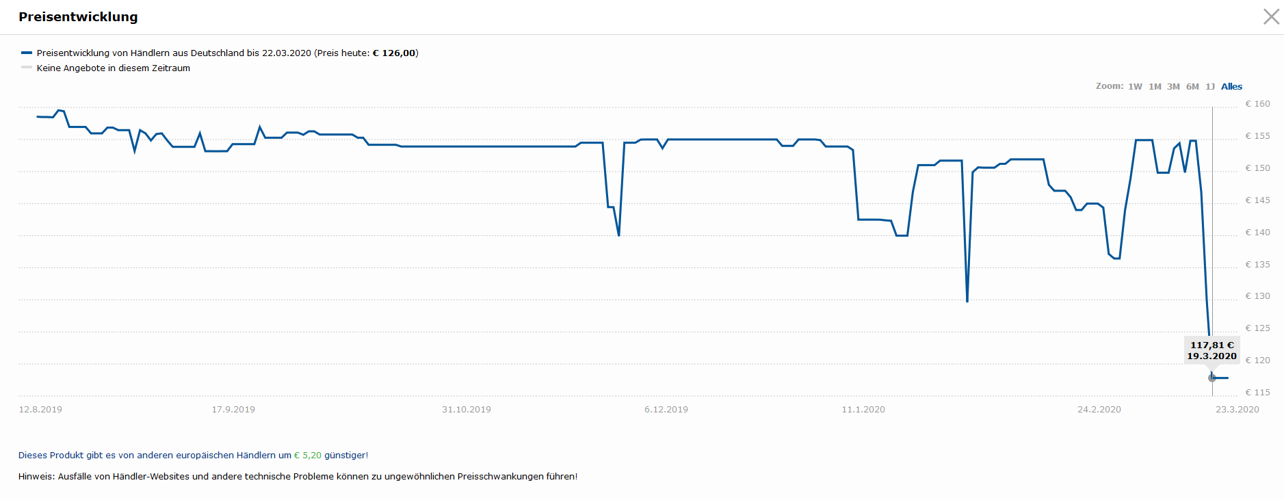Set zoom to 1J

pos(1210,87)
